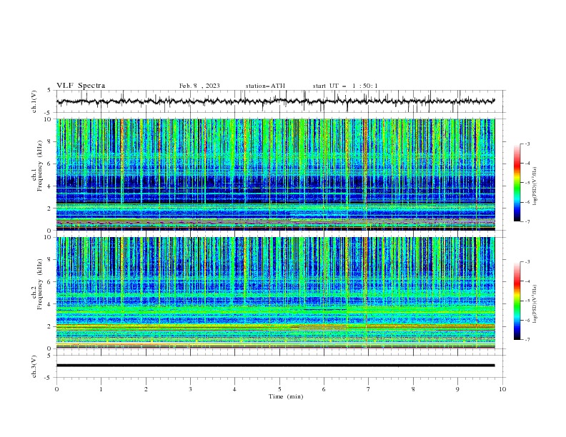Click the ch.2 PSD color scale bar
This screenshot has width=566, height=437.
(x=517, y=301)
